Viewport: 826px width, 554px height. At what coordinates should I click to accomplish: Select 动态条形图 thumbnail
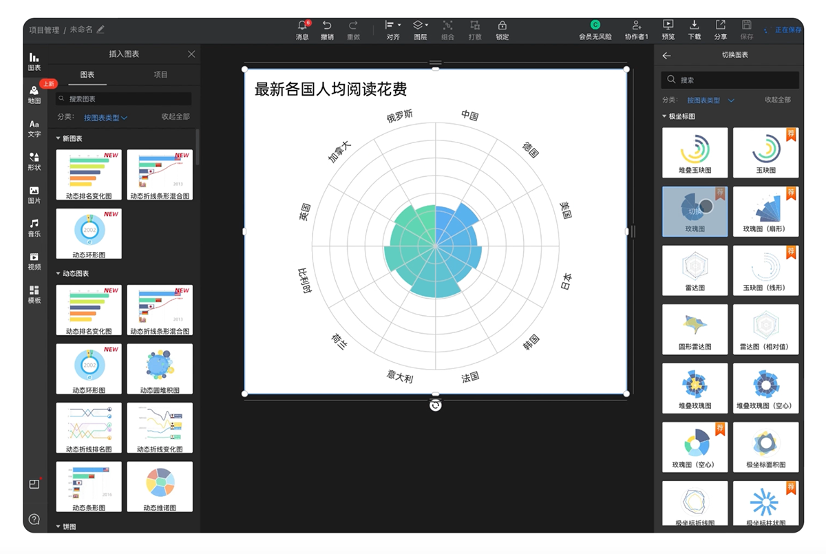click(x=89, y=487)
